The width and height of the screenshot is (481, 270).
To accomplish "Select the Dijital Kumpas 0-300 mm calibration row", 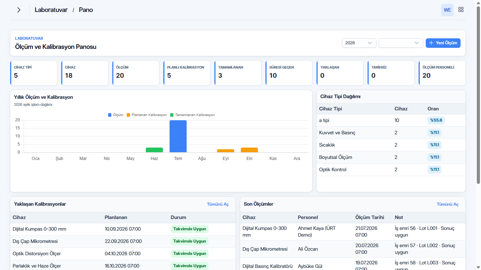I will coord(123,229).
